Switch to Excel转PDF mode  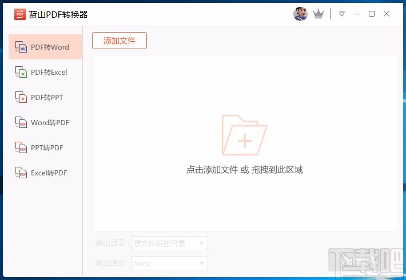(x=45, y=173)
